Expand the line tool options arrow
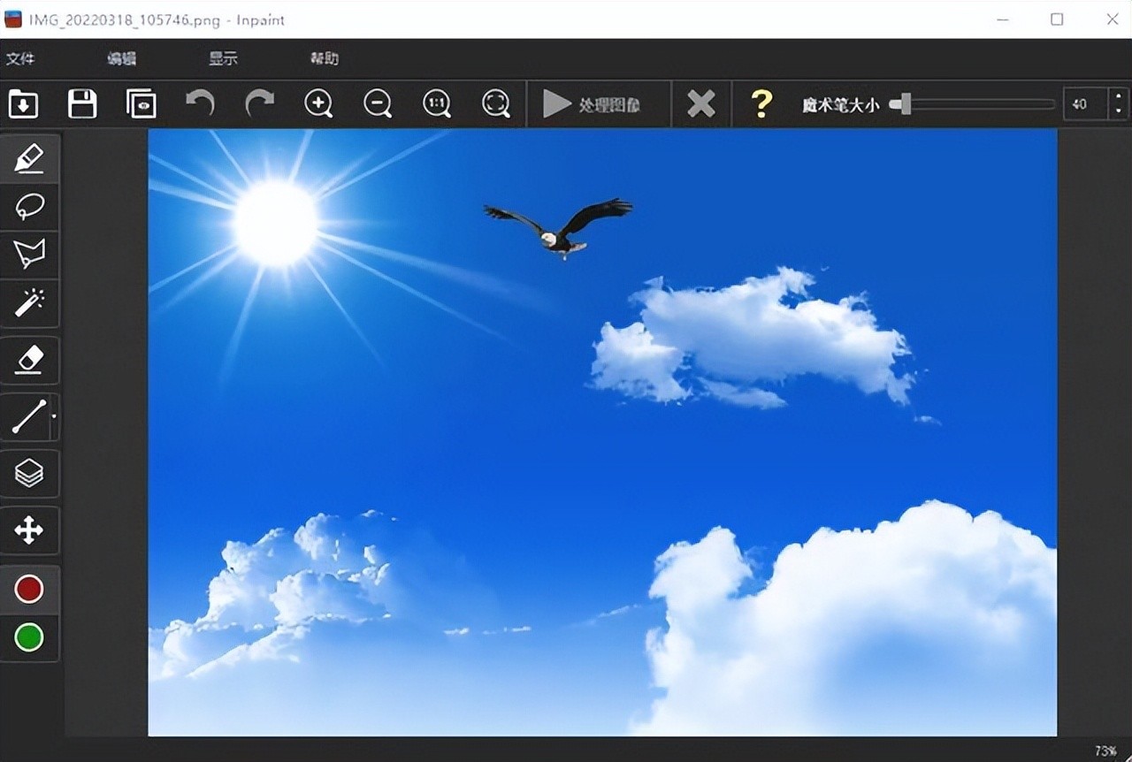 [x=55, y=416]
